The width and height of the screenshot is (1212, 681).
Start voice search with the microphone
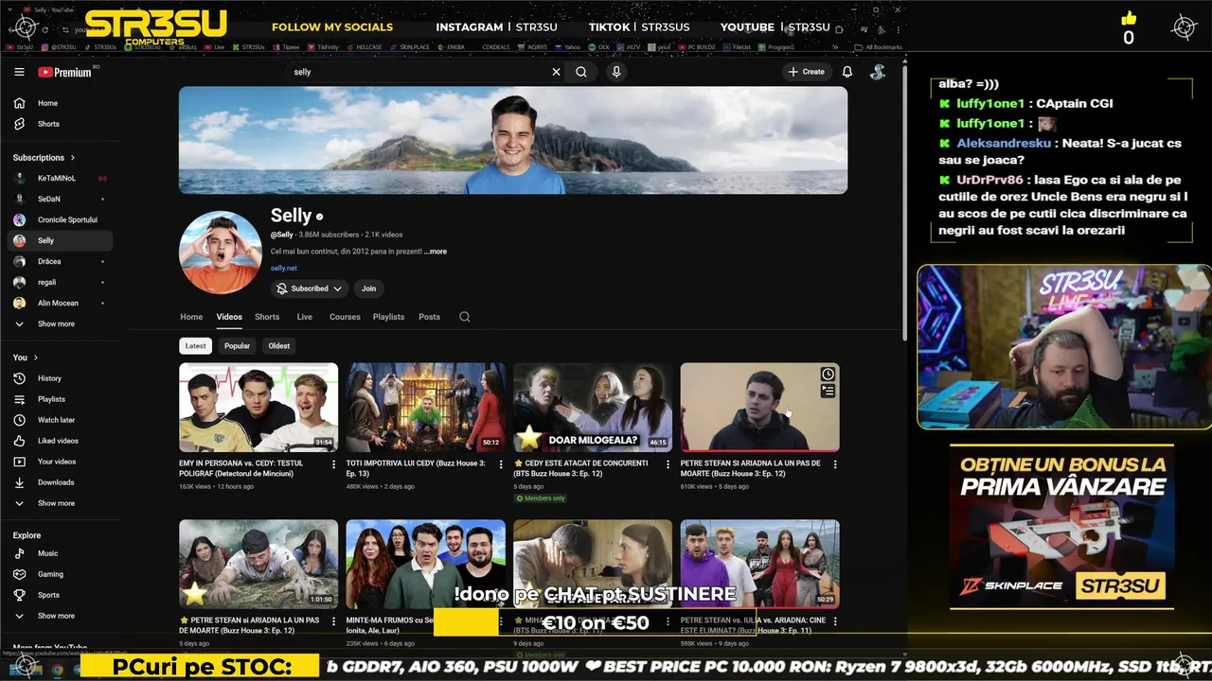[616, 72]
